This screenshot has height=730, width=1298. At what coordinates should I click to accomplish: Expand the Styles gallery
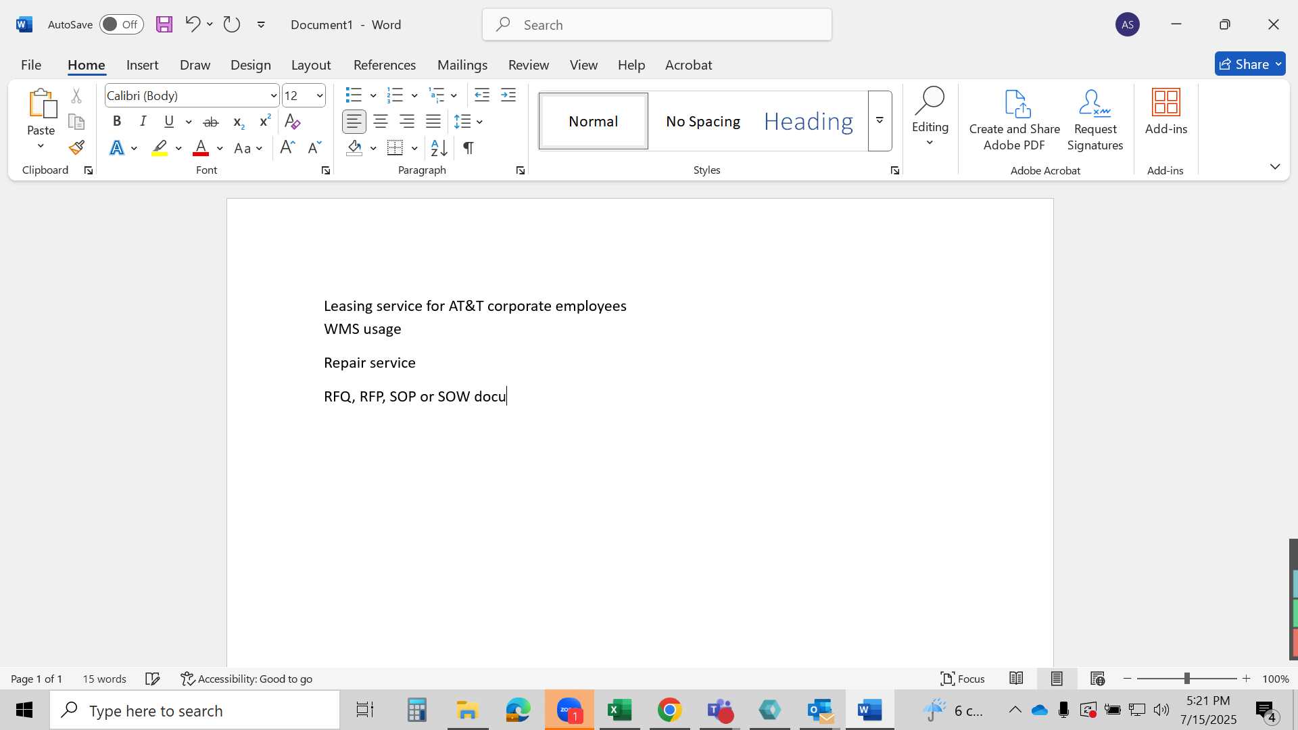point(880,120)
